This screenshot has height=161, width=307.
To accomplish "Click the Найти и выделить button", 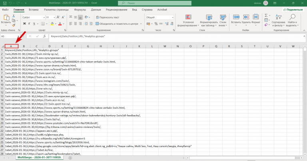I will [292, 20].
